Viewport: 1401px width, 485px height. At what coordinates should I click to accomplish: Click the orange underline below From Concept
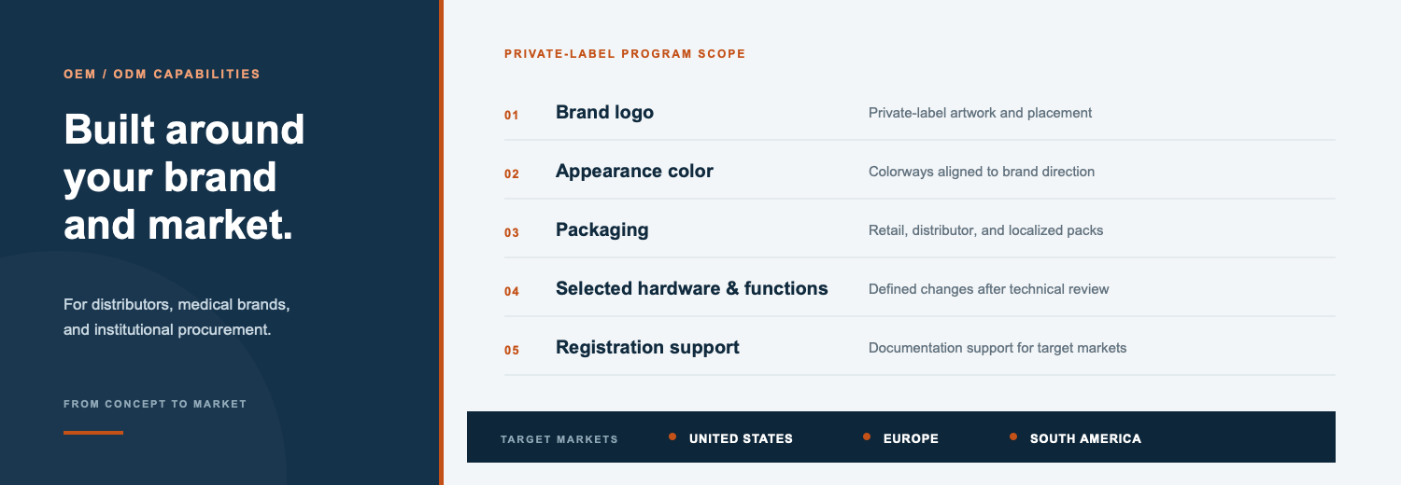pos(93,433)
